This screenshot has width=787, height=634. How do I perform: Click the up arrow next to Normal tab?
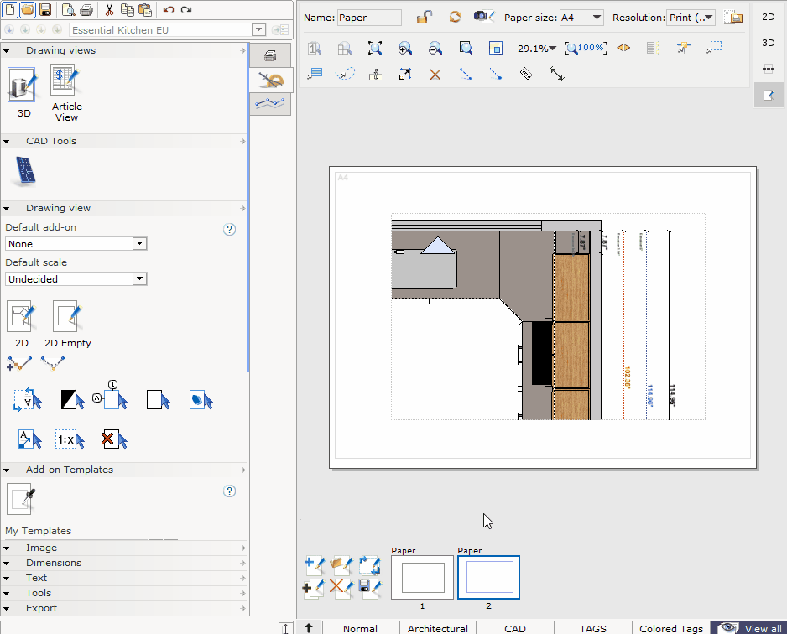coord(309,627)
